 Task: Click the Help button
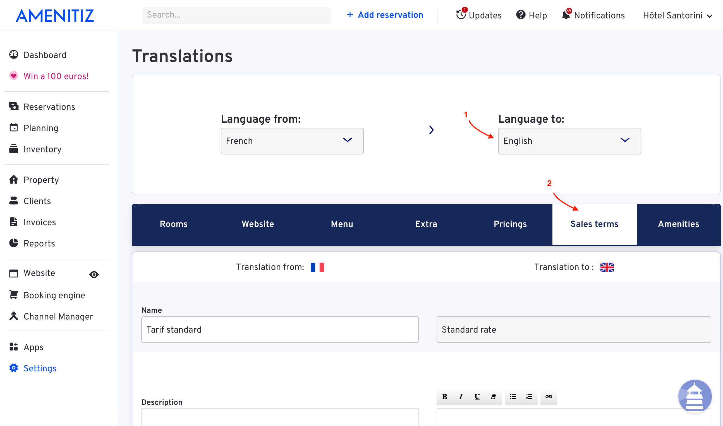(x=531, y=15)
